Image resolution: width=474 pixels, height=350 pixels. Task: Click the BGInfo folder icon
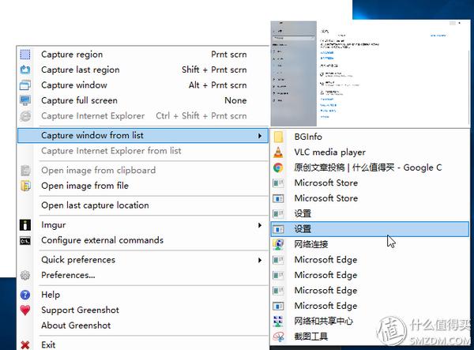[278, 137]
